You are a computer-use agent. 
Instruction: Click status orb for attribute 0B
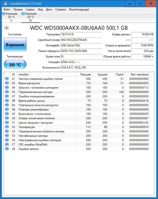coord(7,109)
